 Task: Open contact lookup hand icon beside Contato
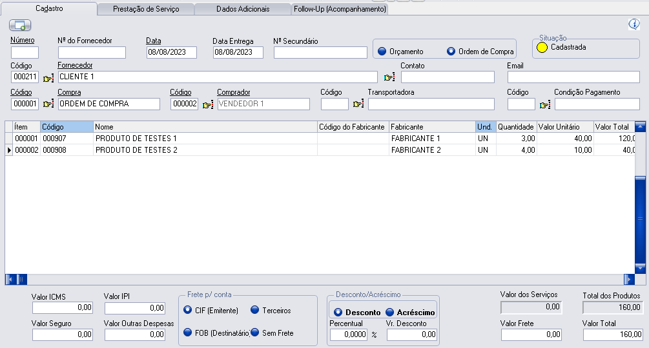(389, 77)
